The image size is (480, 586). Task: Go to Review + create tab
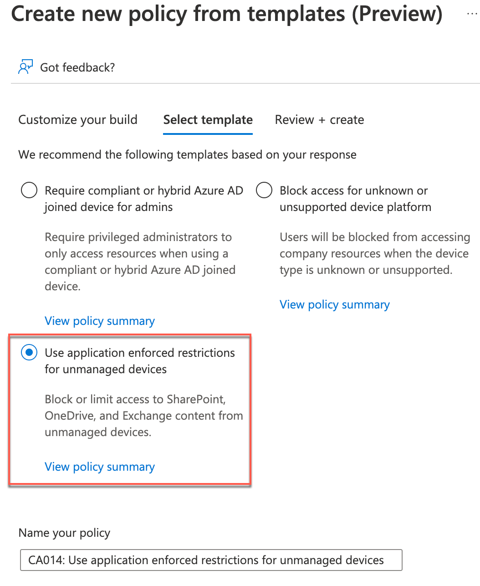(x=319, y=120)
